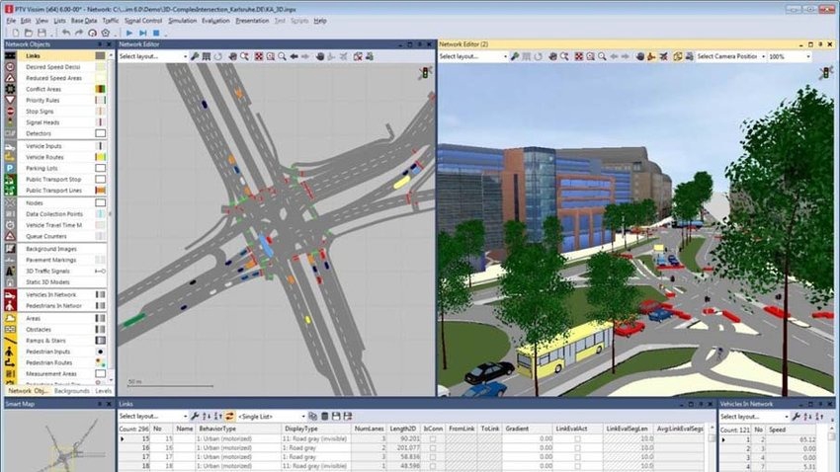Stop the simulation with the square button
This screenshot has width=840, height=472.
click(156, 32)
